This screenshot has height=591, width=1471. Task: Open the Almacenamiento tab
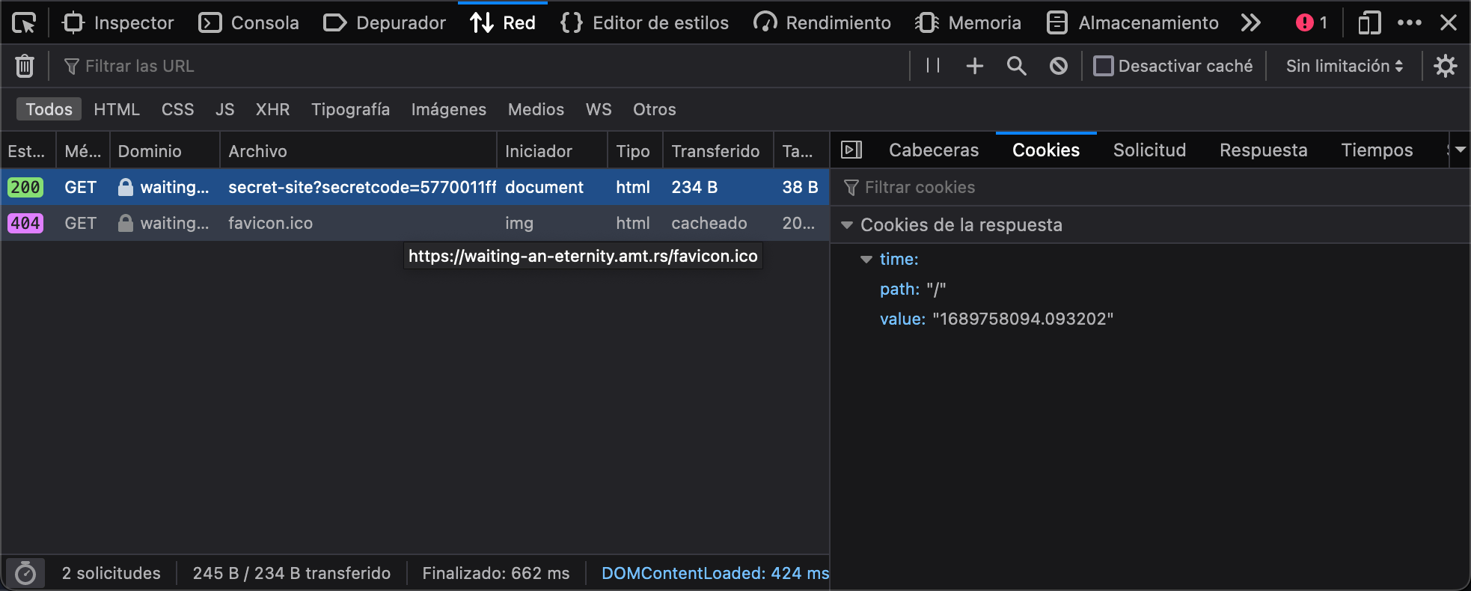[1132, 23]
